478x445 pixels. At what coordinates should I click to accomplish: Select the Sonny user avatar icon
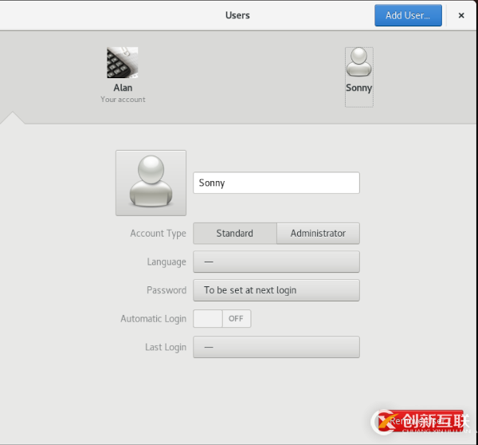(359, 62)
